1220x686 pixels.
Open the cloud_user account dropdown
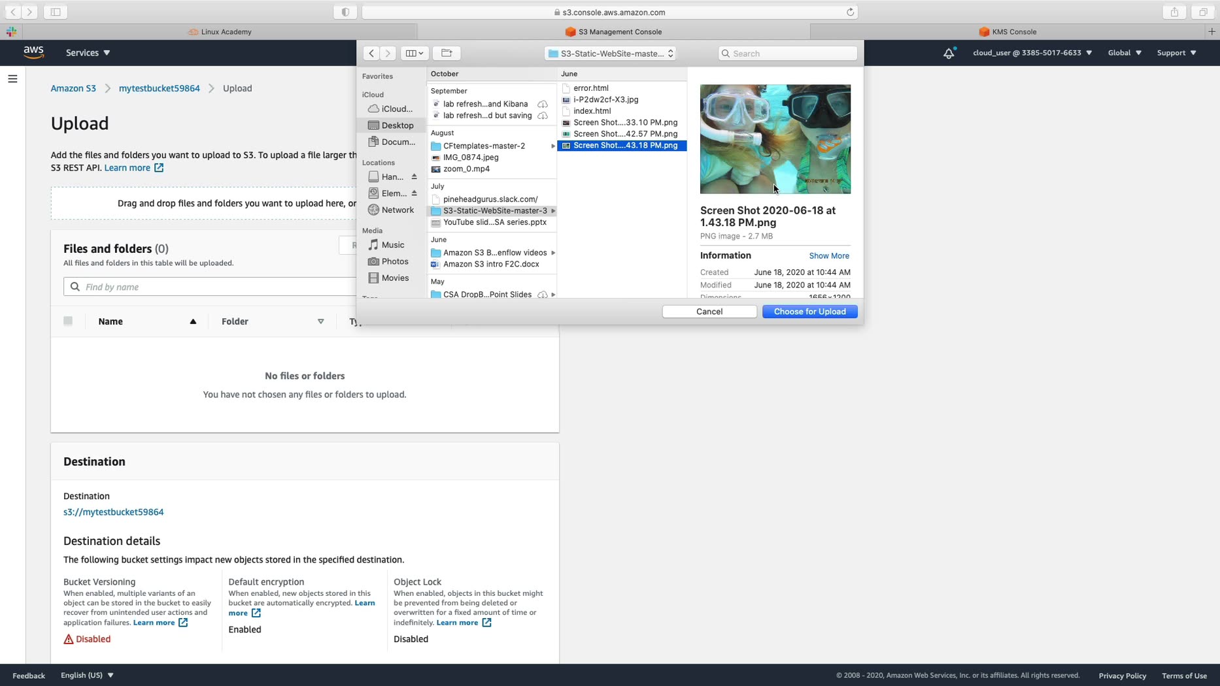(1032, 53)
